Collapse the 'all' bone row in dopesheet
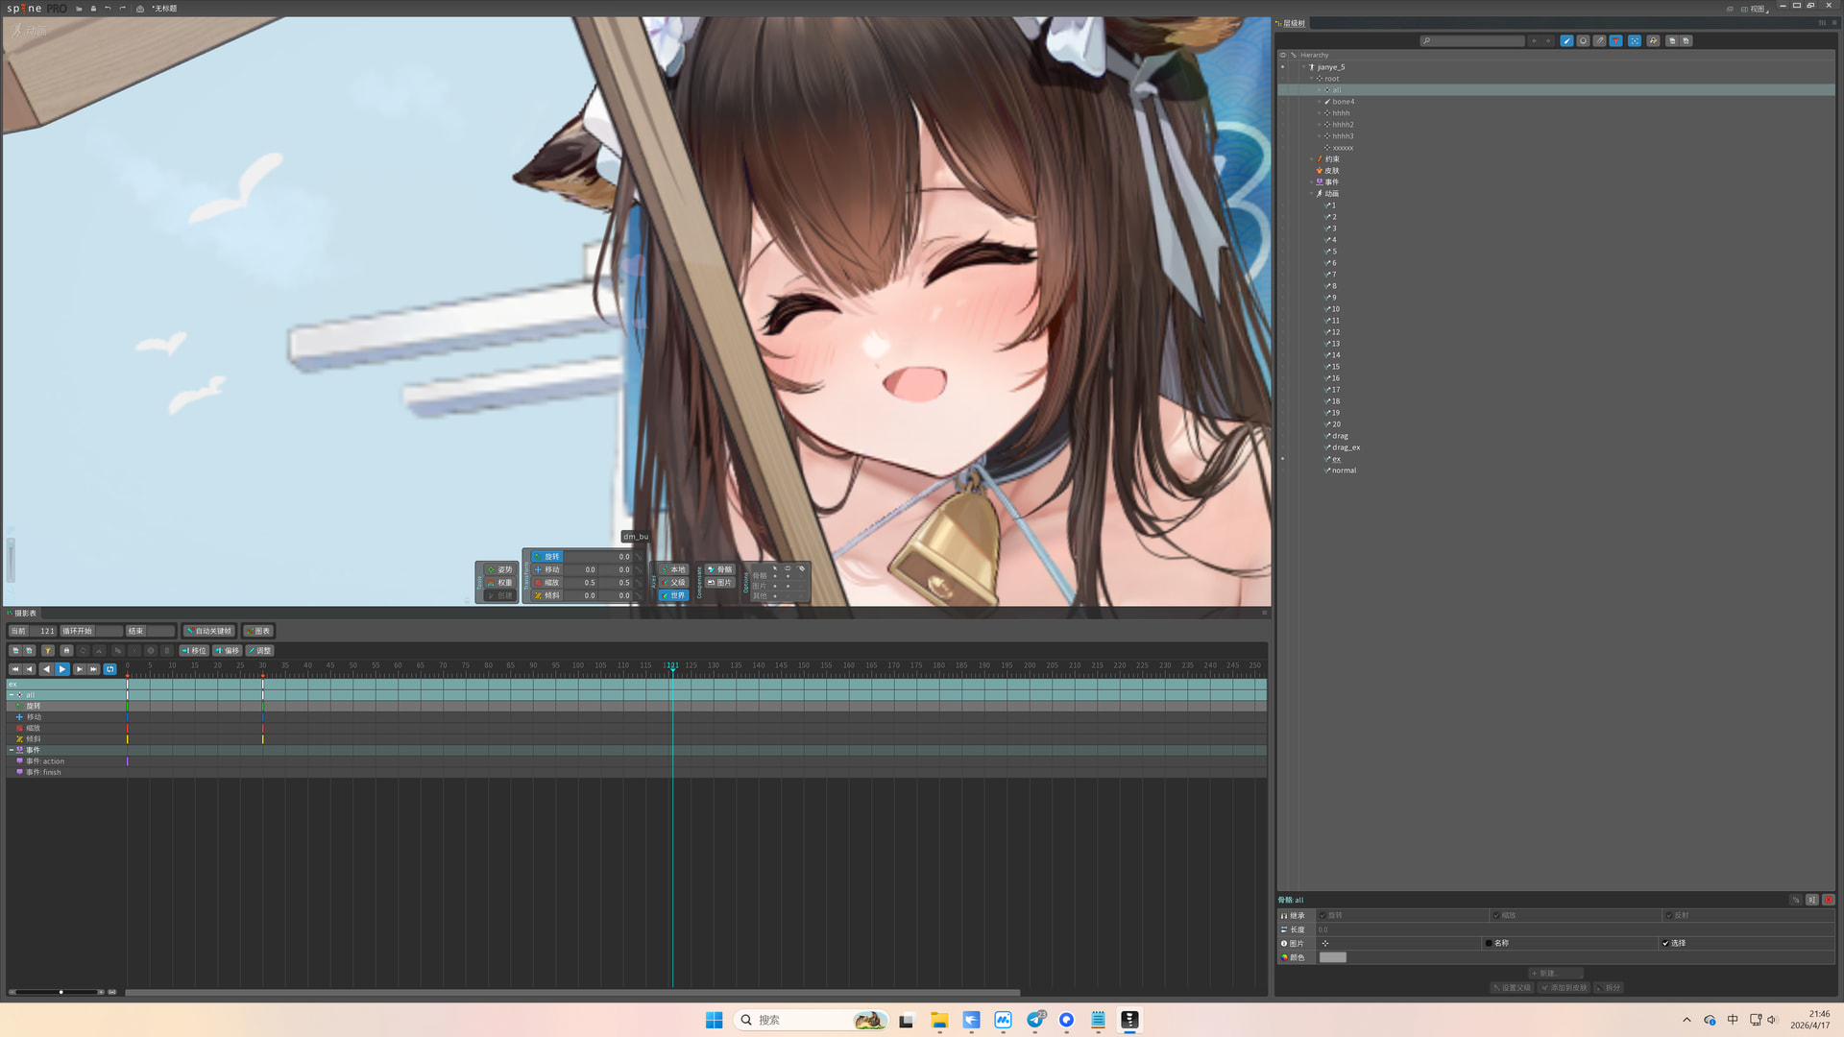The width and height of the screenshot is (1844, 1037). (12, 695)
